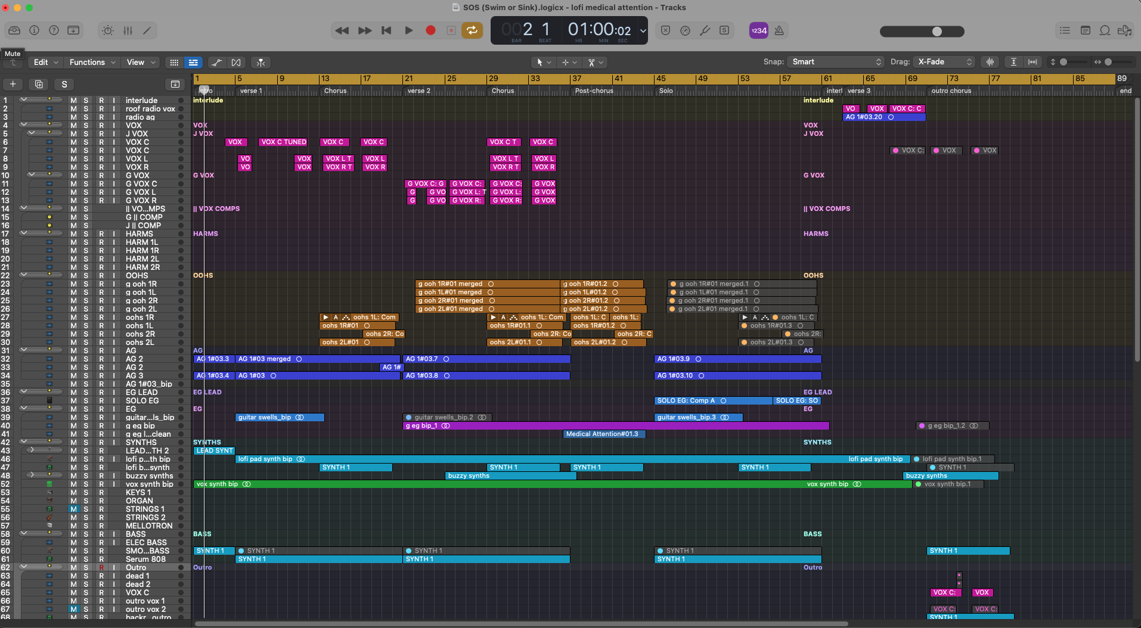Image resolution: width=1141 pixels, height=628 pixels.
Task: Open the media Browsers panel
Action: pyautogui.click(x=1124, y=30)
